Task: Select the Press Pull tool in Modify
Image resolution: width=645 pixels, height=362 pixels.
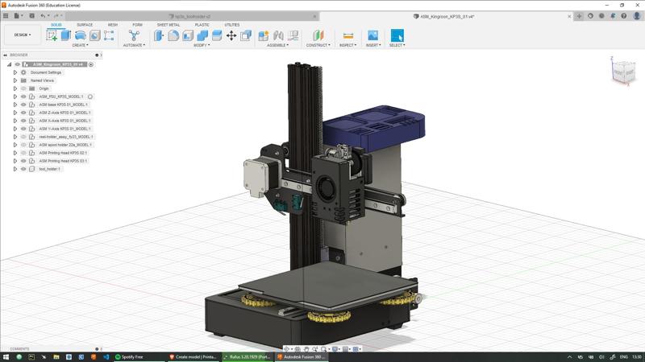Action: [x=159, y=35]
